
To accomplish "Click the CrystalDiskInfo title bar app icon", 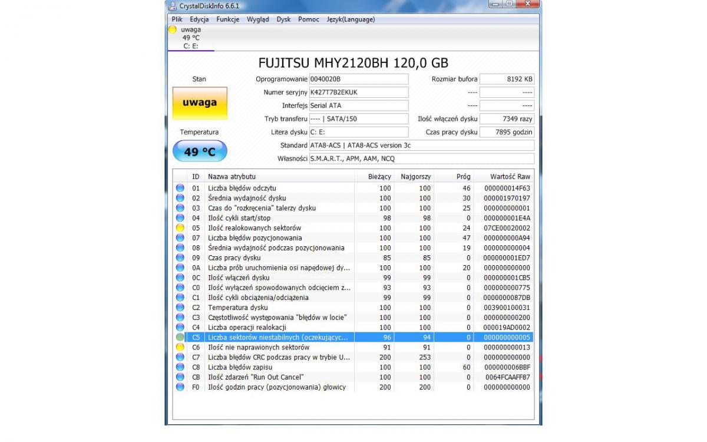I will coord(171,6).
